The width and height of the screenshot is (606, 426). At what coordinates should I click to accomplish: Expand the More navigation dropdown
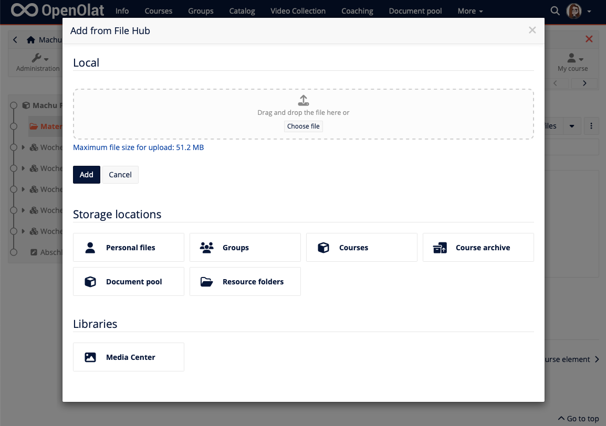tap(469, 10)
